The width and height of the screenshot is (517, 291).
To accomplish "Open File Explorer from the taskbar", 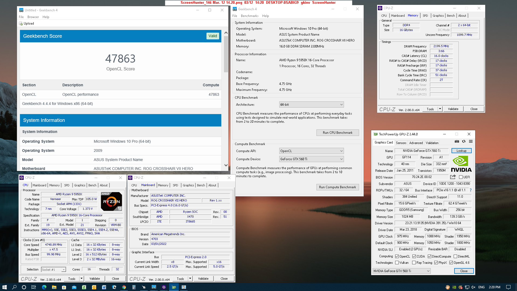I will click(54, 287).
